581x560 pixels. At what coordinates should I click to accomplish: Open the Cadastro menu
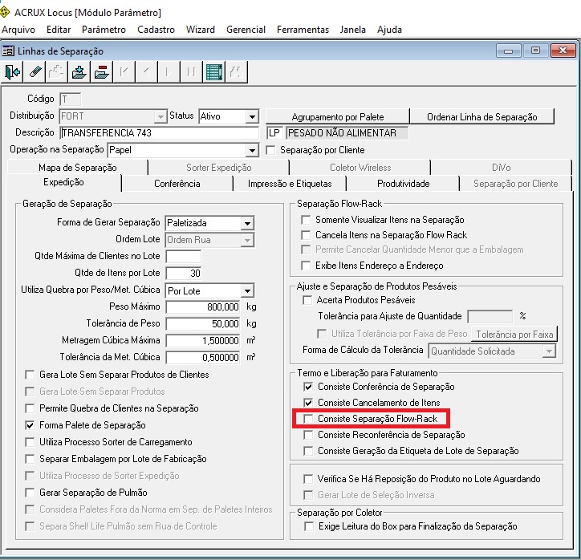click(156, 30)
